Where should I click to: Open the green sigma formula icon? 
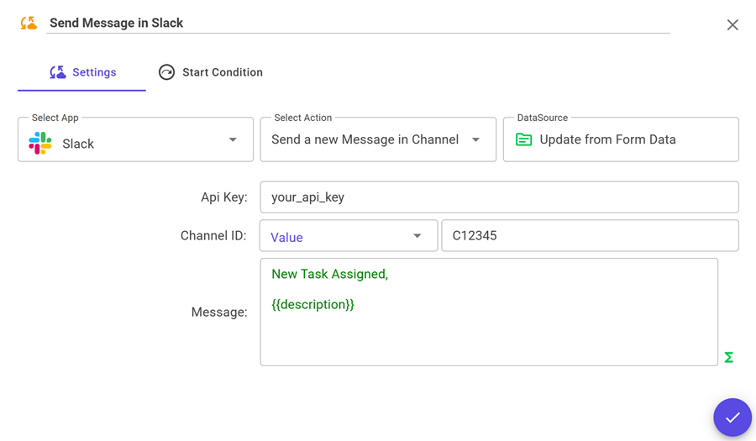coord(728,358)
